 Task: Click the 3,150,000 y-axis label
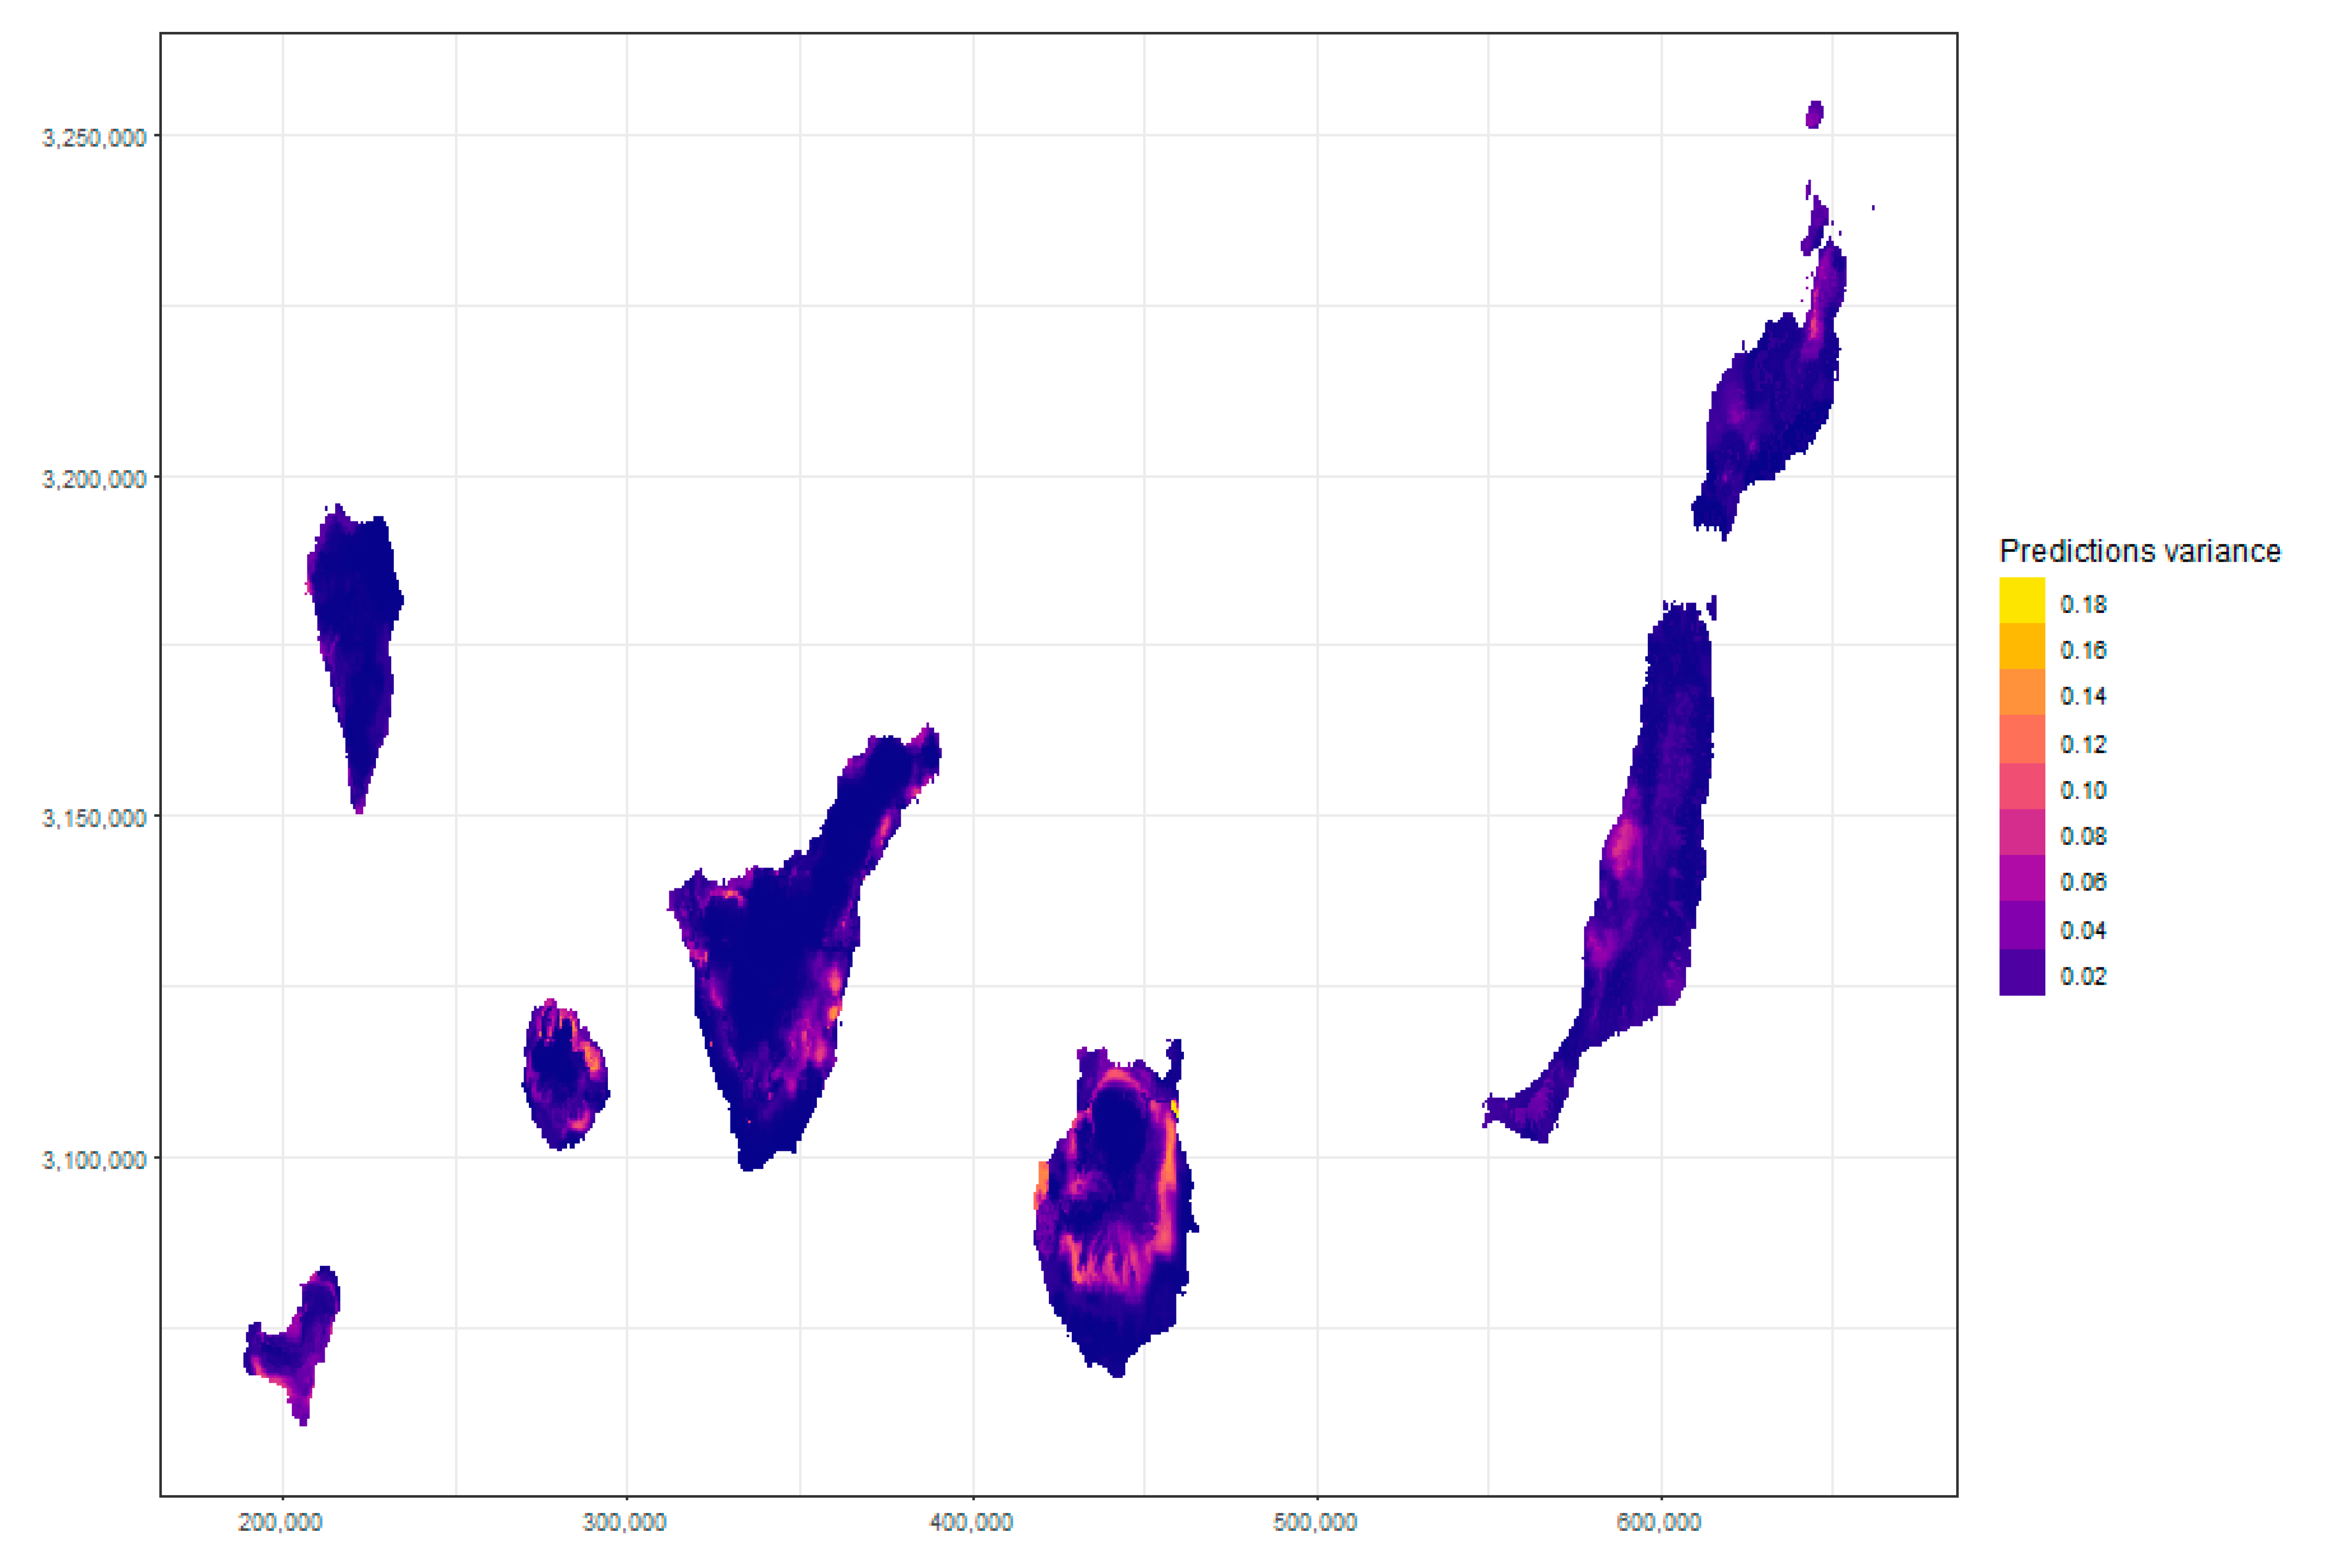point(94,818)
